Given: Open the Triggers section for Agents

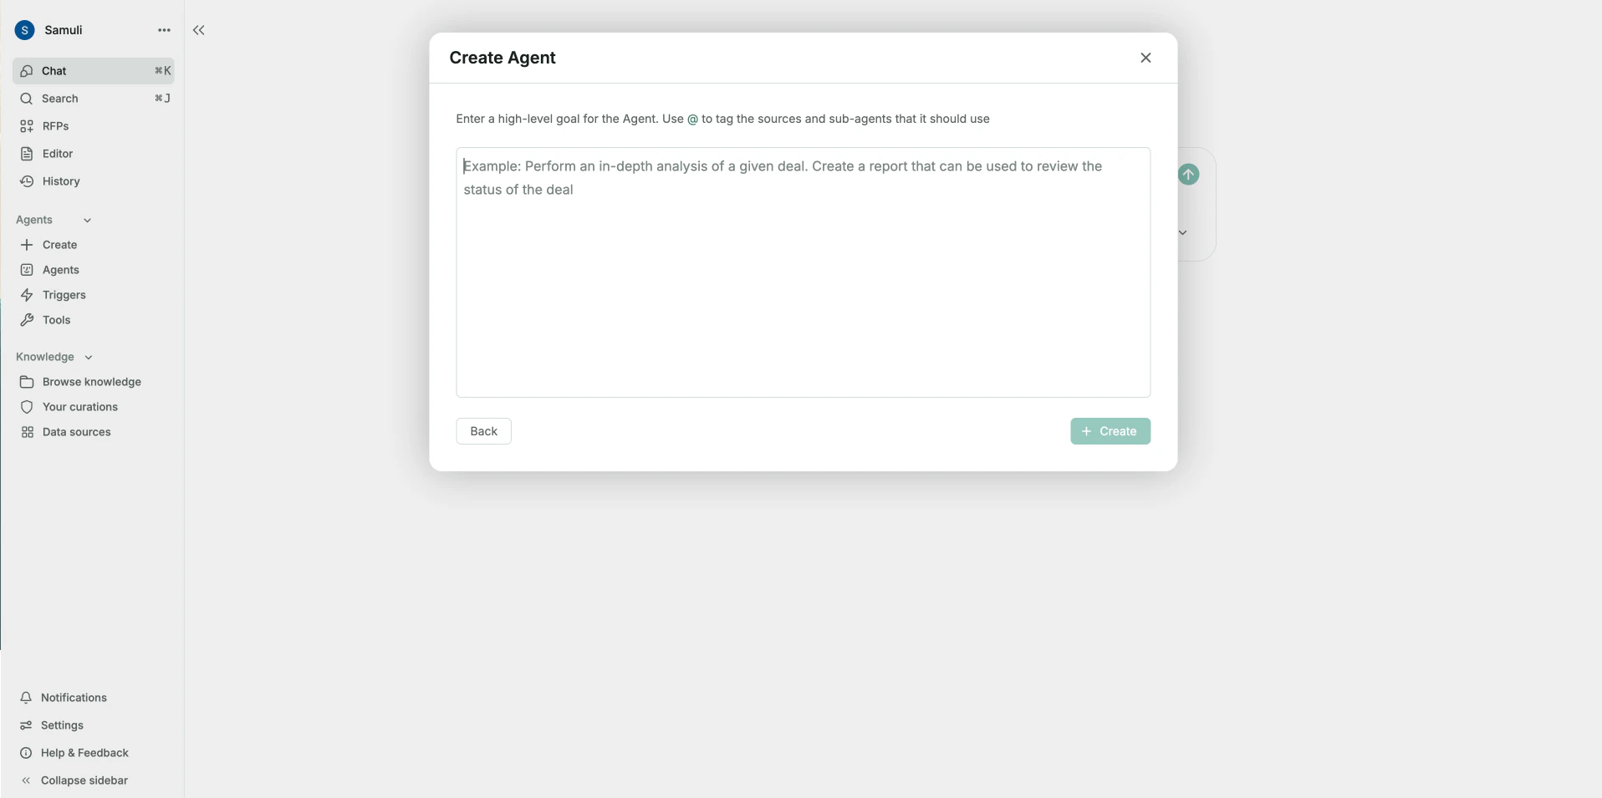Looking at the screenshot, I should click(x=27, y=295).
